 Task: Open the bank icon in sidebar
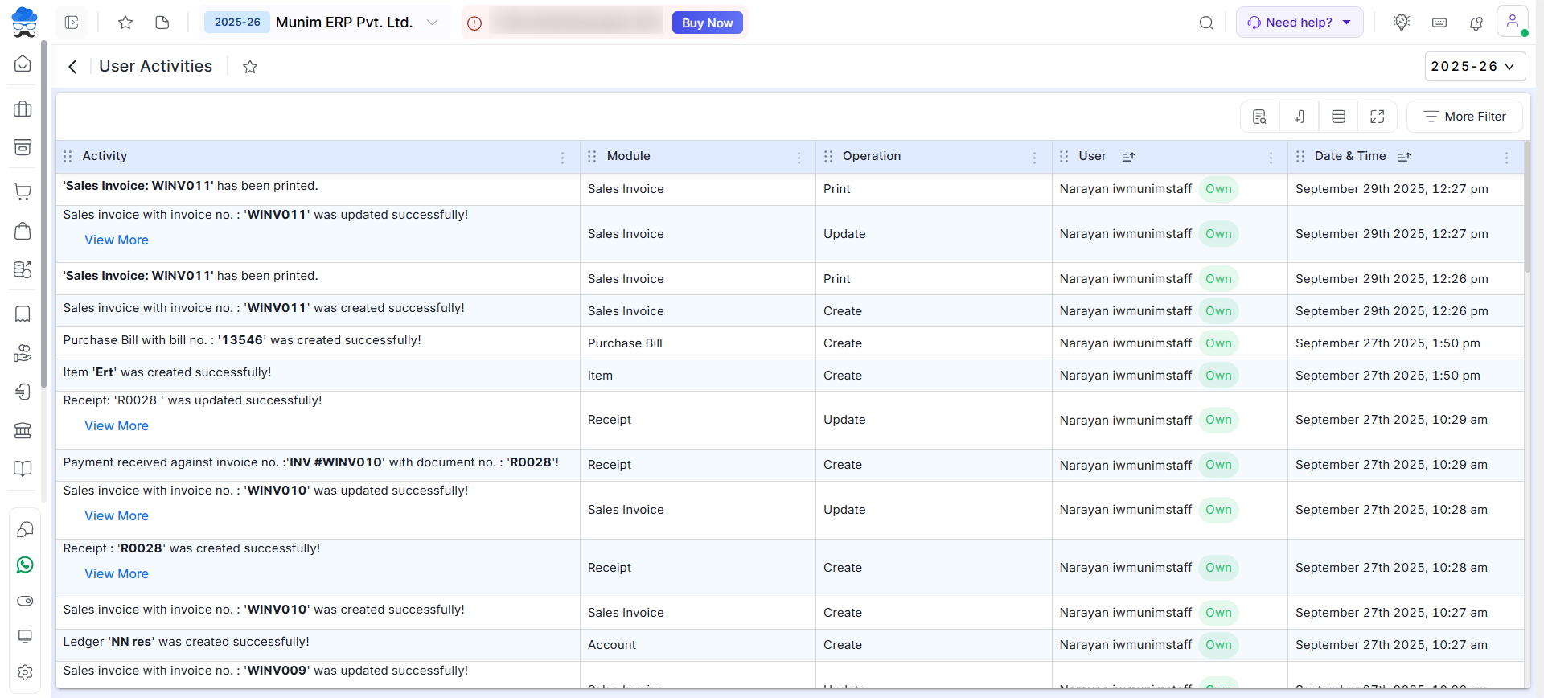[23, 430]
